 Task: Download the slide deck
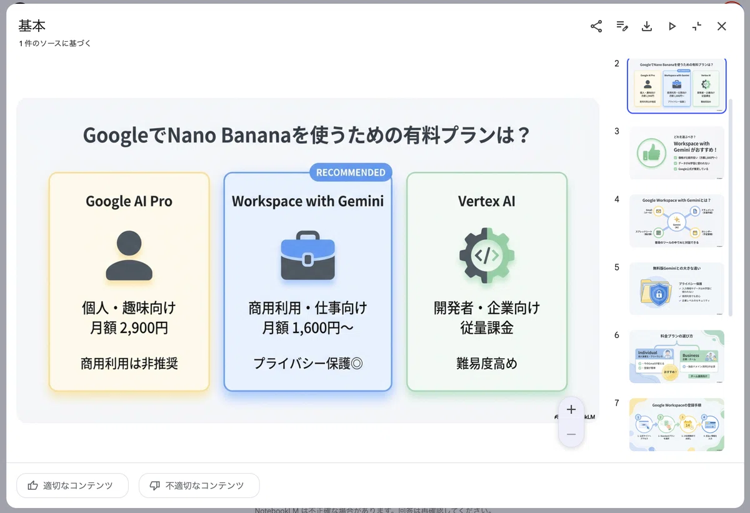647,26
